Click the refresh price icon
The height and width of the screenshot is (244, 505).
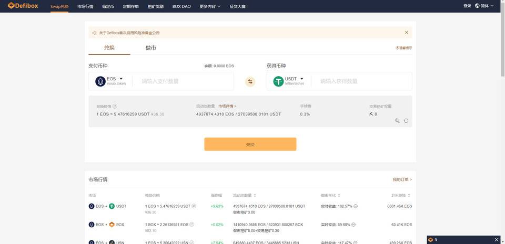click(406, 121)
